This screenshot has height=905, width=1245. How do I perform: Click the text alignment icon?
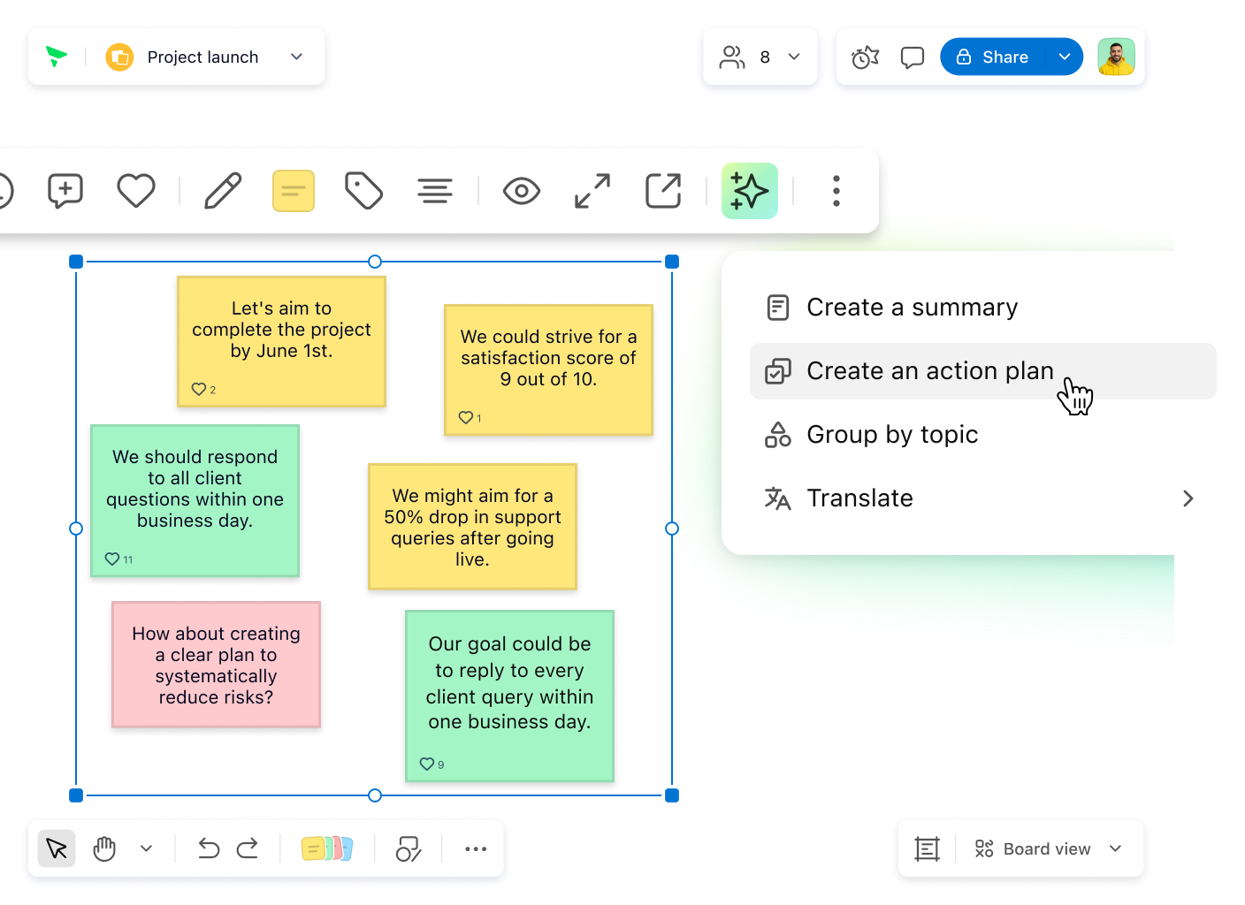pyautogui.click(x=435, y=191)
